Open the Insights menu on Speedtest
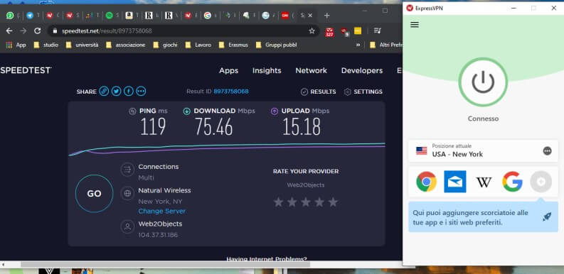Image resolution: width=564 pixels, height=274 pixels. (x=267, y=71)
